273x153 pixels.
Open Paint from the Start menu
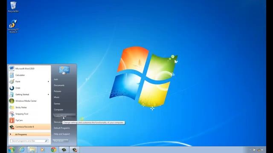coord(29,82)
